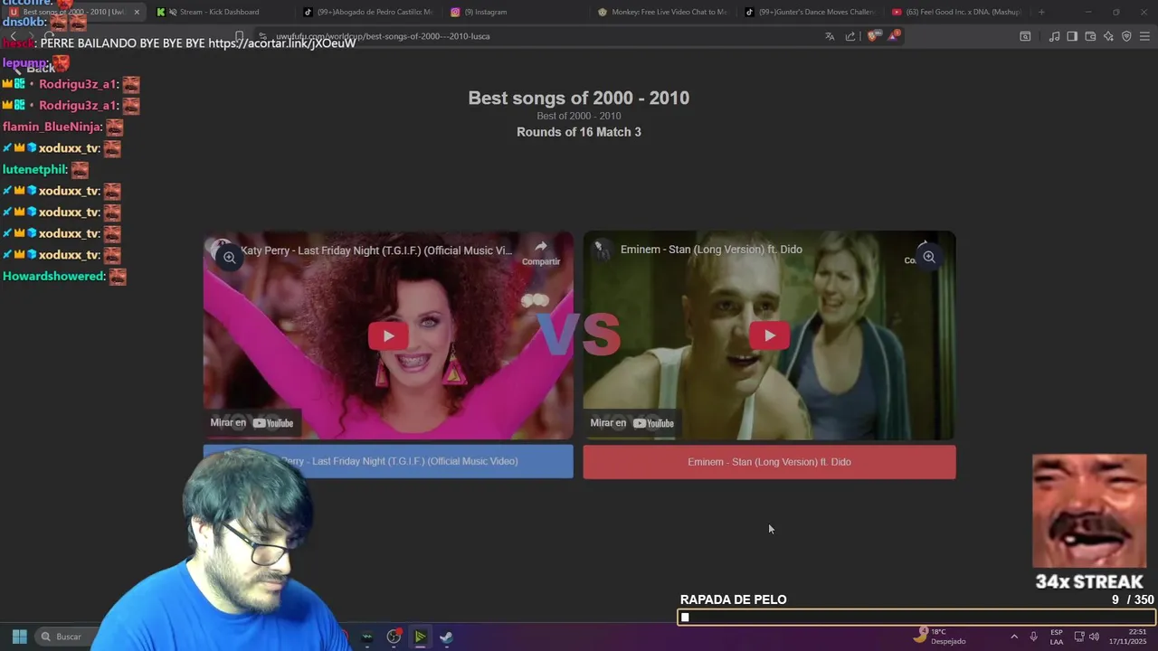
Task: Play the Katy Perry video
Action: 388,335
